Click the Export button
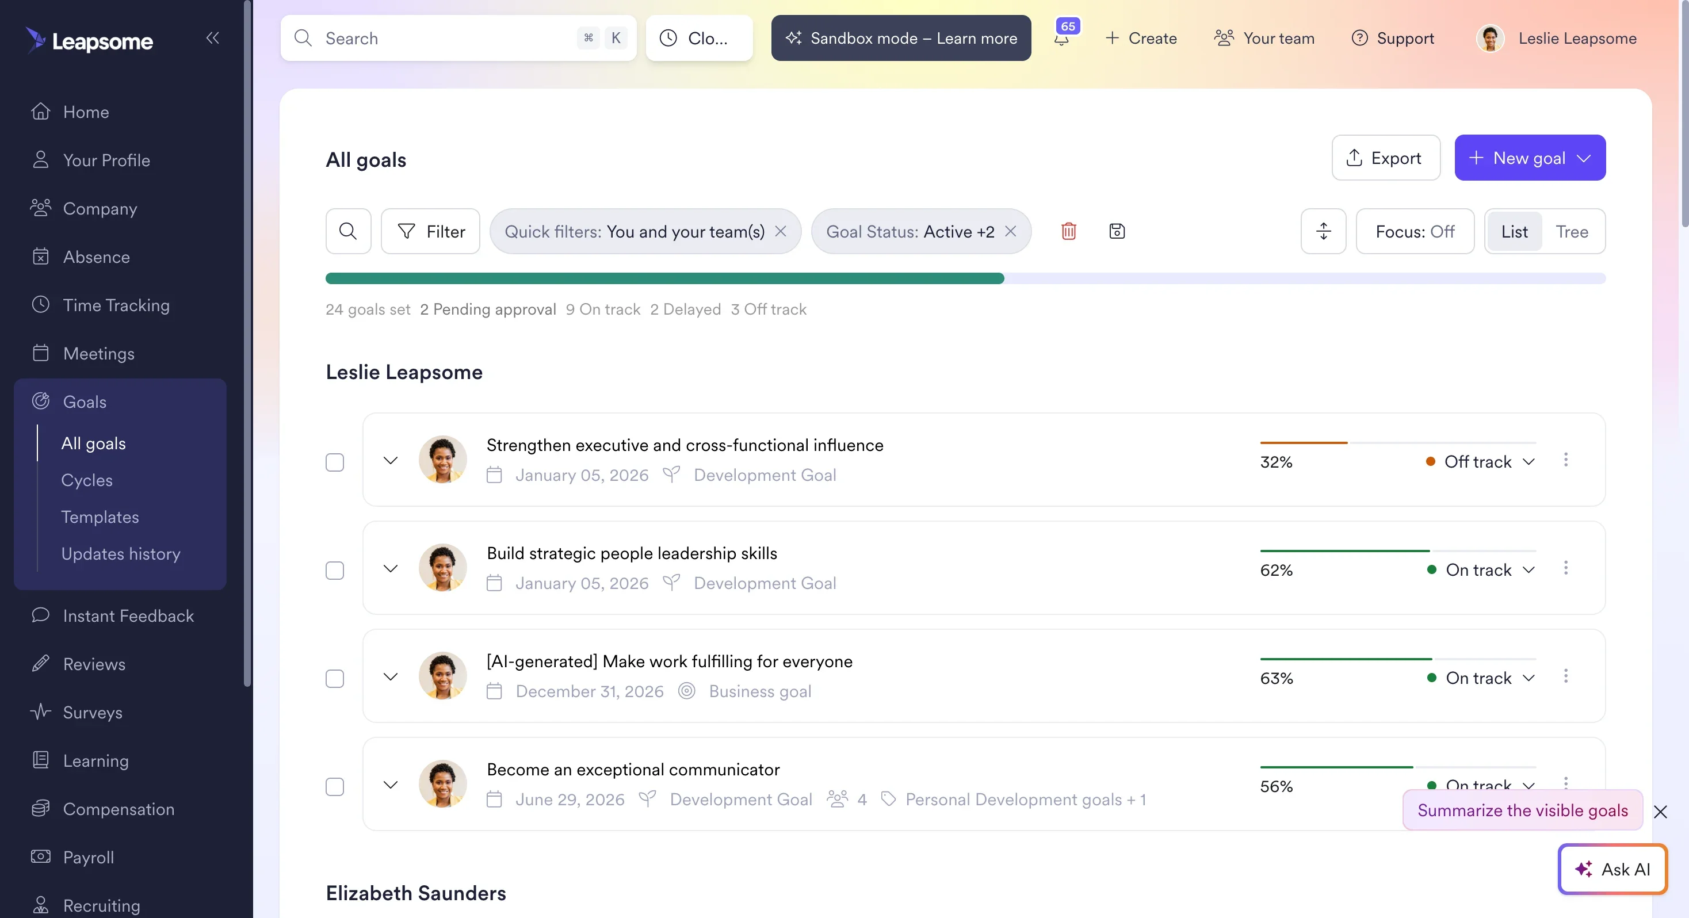1689x918 pixels. coord(1385,158)
